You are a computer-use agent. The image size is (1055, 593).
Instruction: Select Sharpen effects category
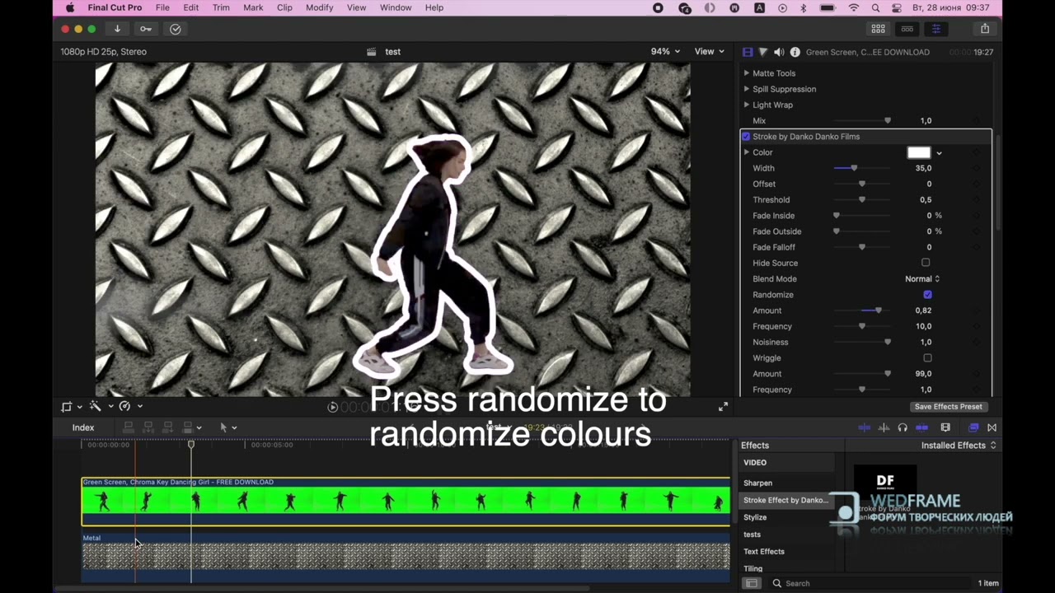(757, 483)
